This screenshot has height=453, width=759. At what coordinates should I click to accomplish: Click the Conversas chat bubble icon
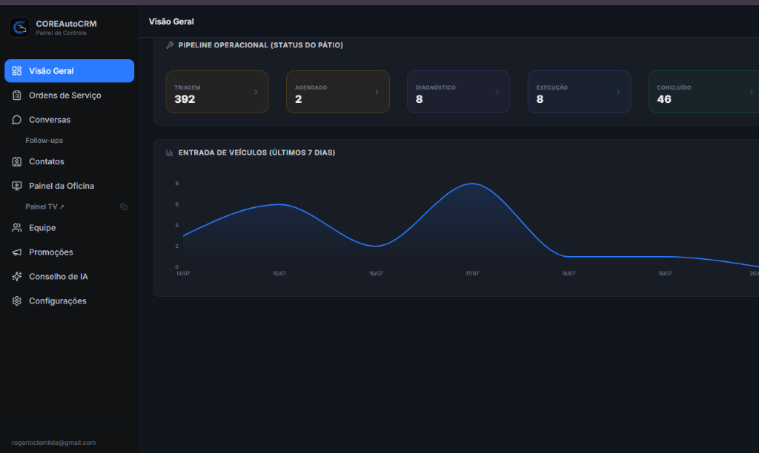17,119
